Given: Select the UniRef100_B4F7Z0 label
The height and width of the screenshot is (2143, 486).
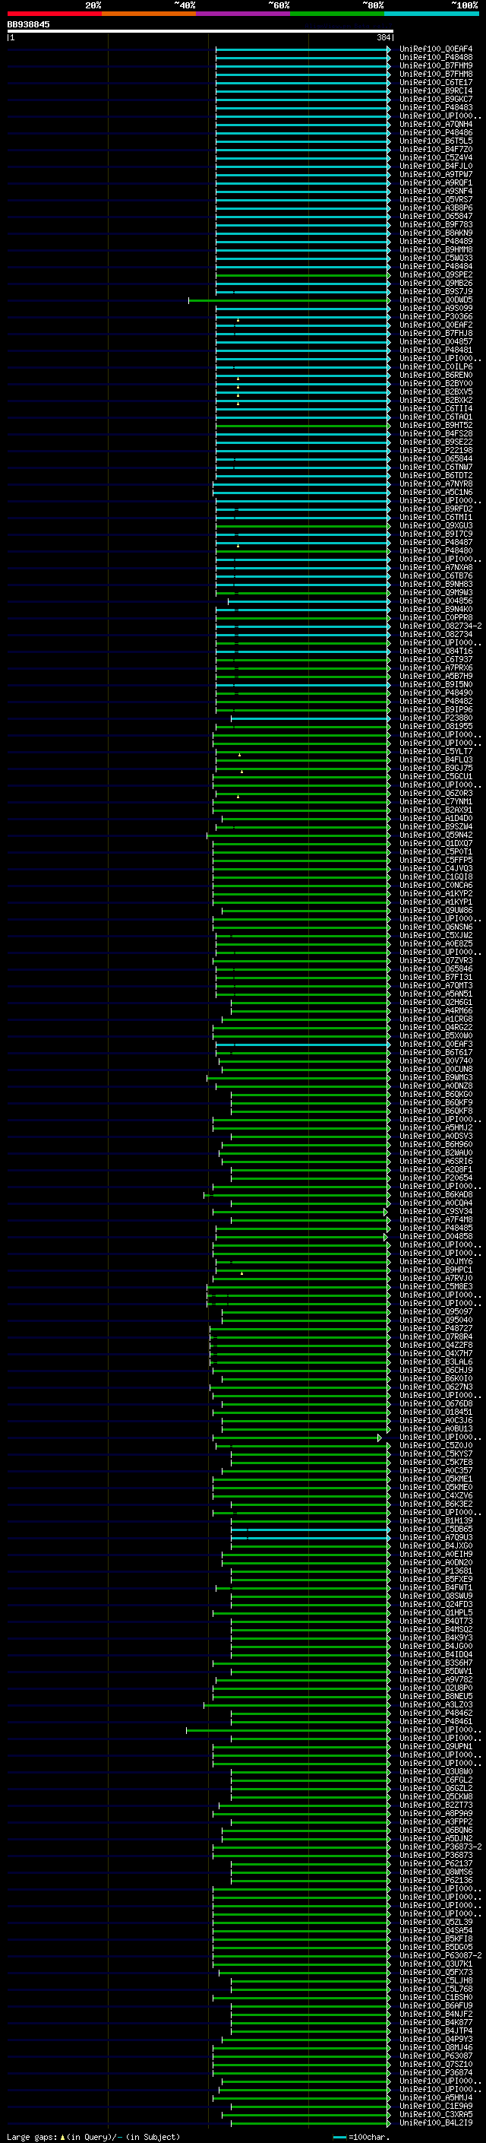Looking at the screenshot, I should pyautogui.click(x=436, y=149).
